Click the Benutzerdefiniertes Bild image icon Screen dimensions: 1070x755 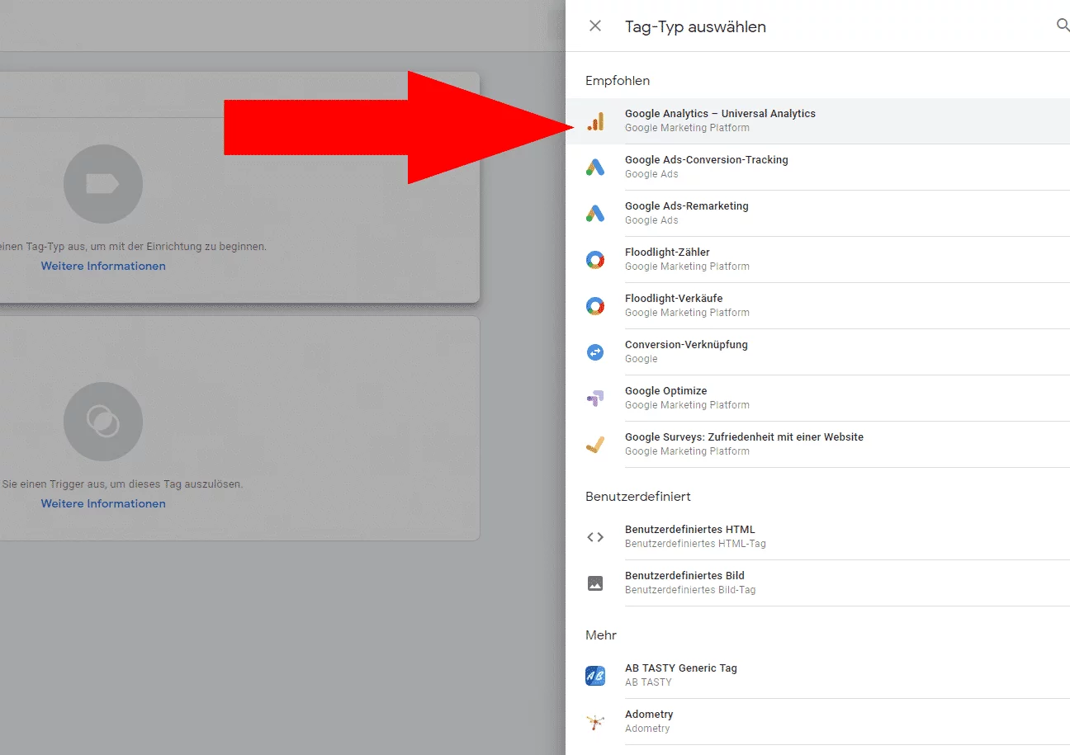point(595,583)
